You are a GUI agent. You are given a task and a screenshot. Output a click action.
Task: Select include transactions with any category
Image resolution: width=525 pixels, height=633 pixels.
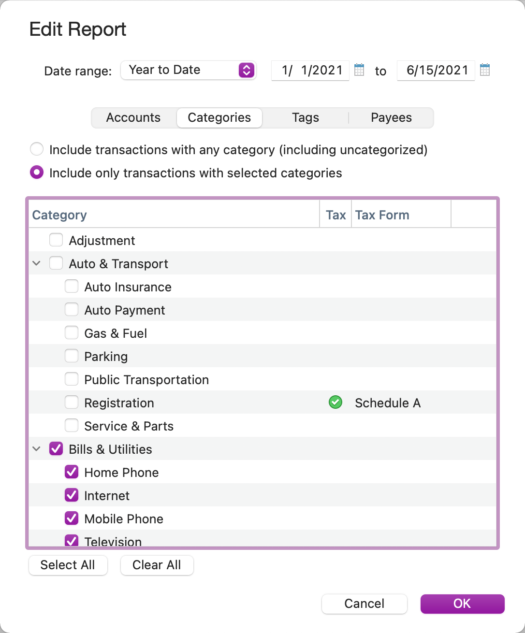[x=37, y=149]
